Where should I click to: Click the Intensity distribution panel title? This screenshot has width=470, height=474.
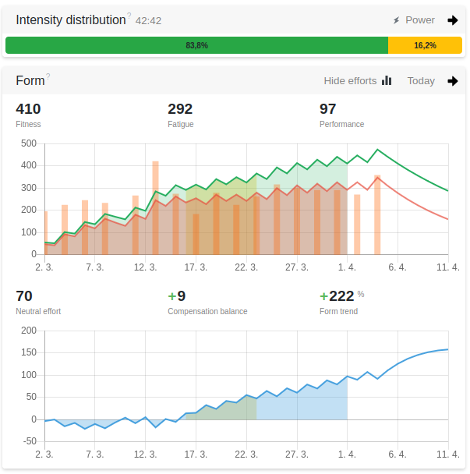pyautogui.click(x=70, y=20)
